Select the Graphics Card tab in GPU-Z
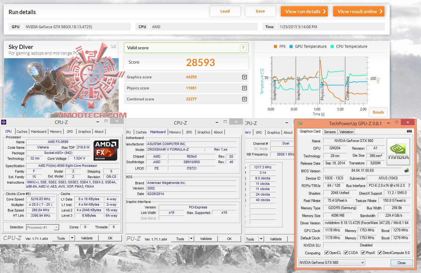This screenshot has width=421, height=273. pyautogui.click(x=310, y=131)
